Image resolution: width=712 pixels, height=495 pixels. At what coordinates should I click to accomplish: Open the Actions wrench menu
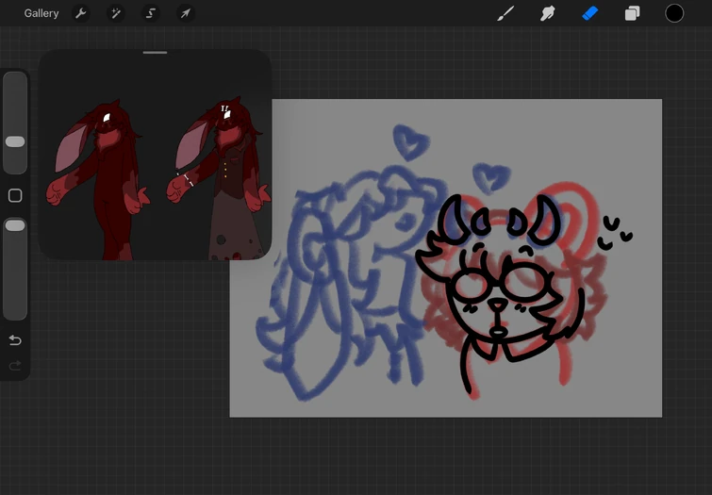(81, 13)
